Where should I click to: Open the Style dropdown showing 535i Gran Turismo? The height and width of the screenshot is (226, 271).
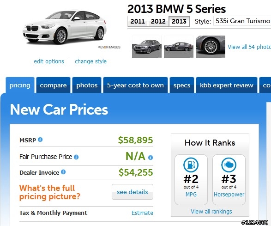242,21
